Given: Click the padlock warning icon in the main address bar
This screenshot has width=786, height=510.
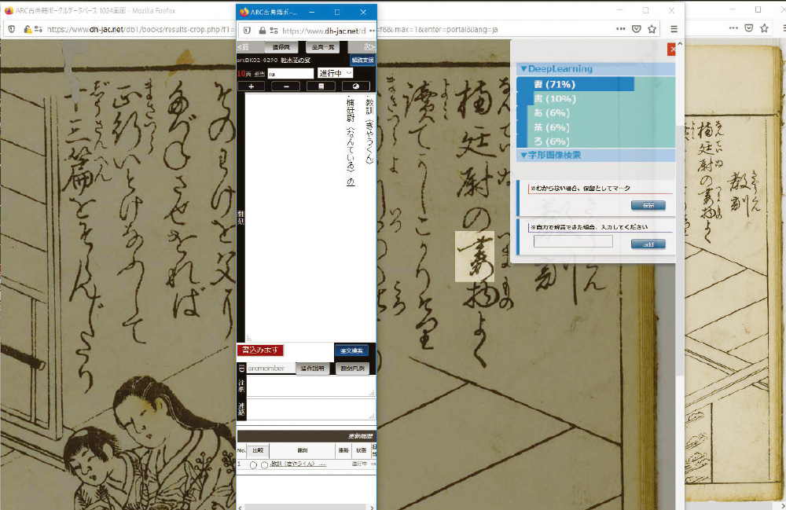Looking at the screenshot, I should coord(28,29).
